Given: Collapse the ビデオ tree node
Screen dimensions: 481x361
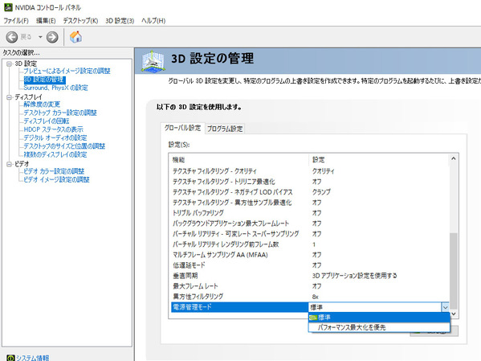Looking at the screenshot, I should tap(9, 164).
